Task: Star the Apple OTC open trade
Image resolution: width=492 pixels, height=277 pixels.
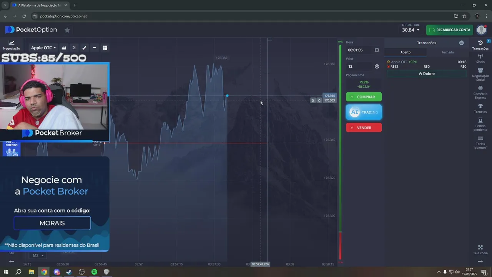Action: 389,62
